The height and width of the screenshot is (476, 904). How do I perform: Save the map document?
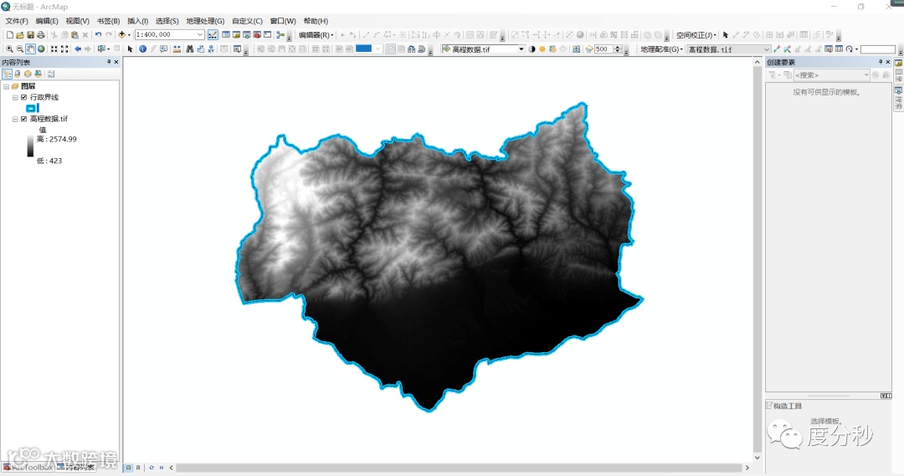(31, 35)
